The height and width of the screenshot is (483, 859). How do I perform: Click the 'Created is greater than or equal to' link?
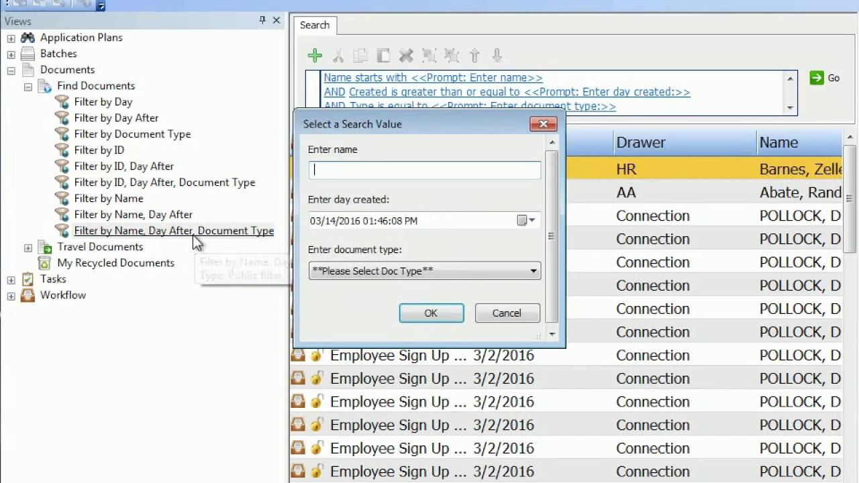pos(519,92)
